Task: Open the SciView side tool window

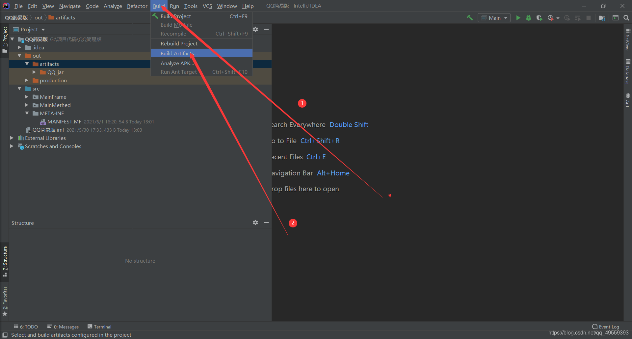Action: pos(628,39)
